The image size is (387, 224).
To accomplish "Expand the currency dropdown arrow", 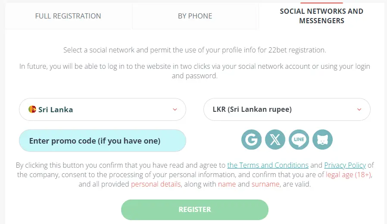I will [x=359, y=110].
